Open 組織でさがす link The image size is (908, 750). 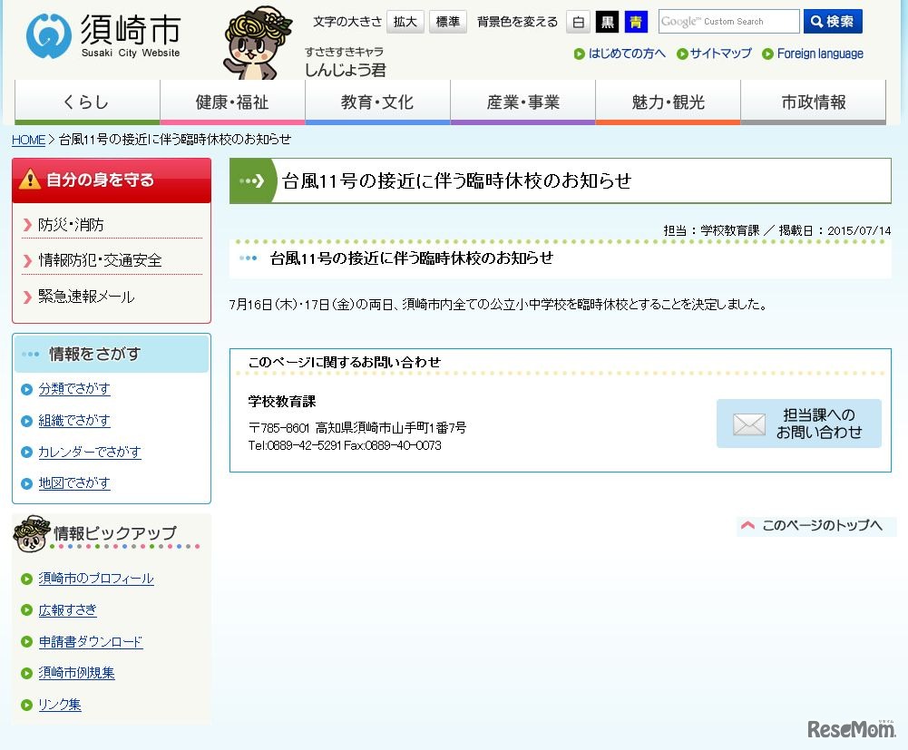[x=74, y=421]
